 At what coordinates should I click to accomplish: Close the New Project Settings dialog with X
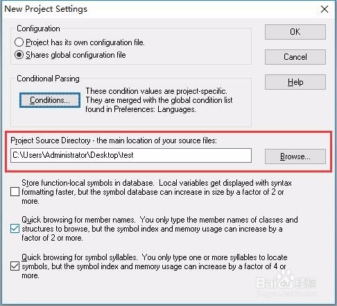[325, 9]
